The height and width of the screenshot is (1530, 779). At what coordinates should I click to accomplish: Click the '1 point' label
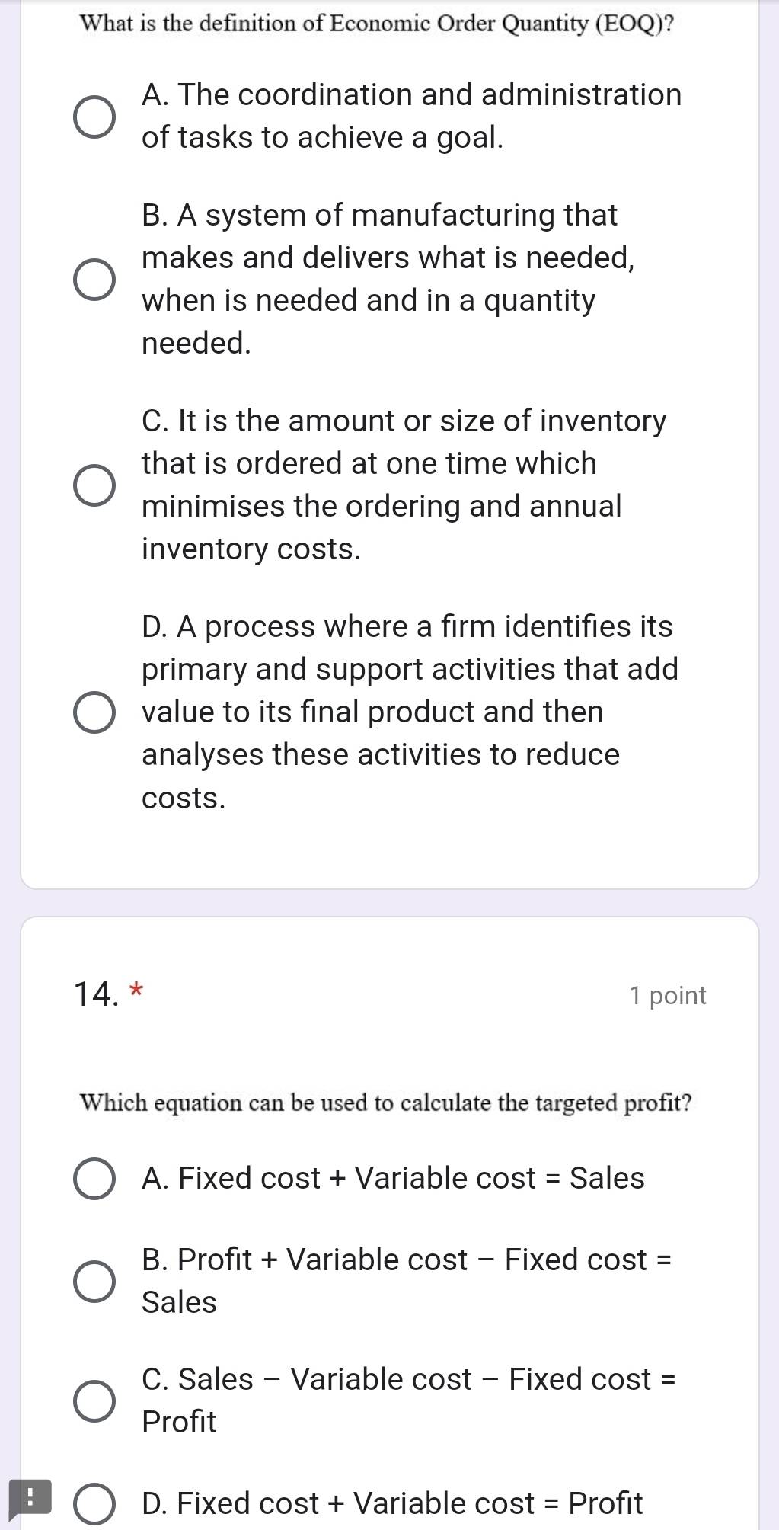coord(667,995)
